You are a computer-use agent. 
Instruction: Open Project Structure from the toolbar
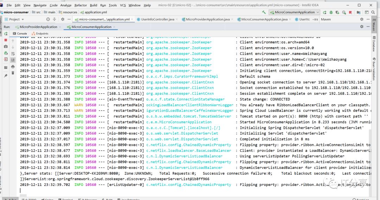pos(359,12)
